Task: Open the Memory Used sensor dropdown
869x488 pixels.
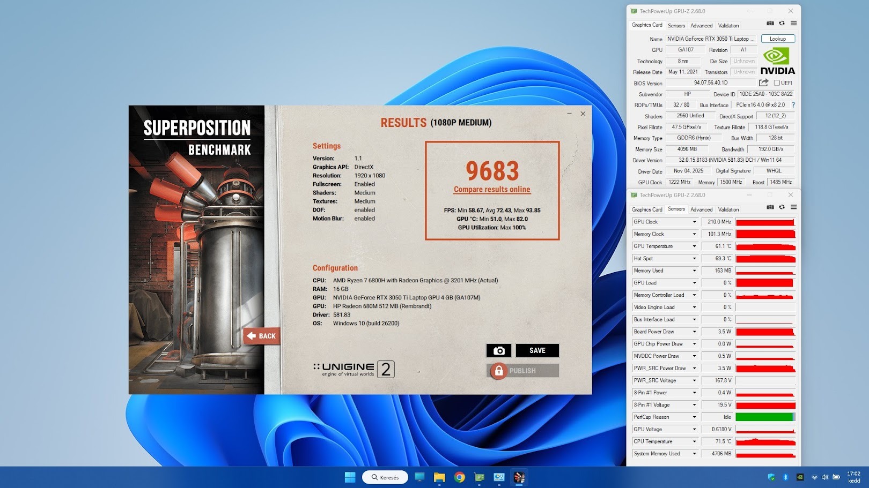Action: [x=694, y=271]
